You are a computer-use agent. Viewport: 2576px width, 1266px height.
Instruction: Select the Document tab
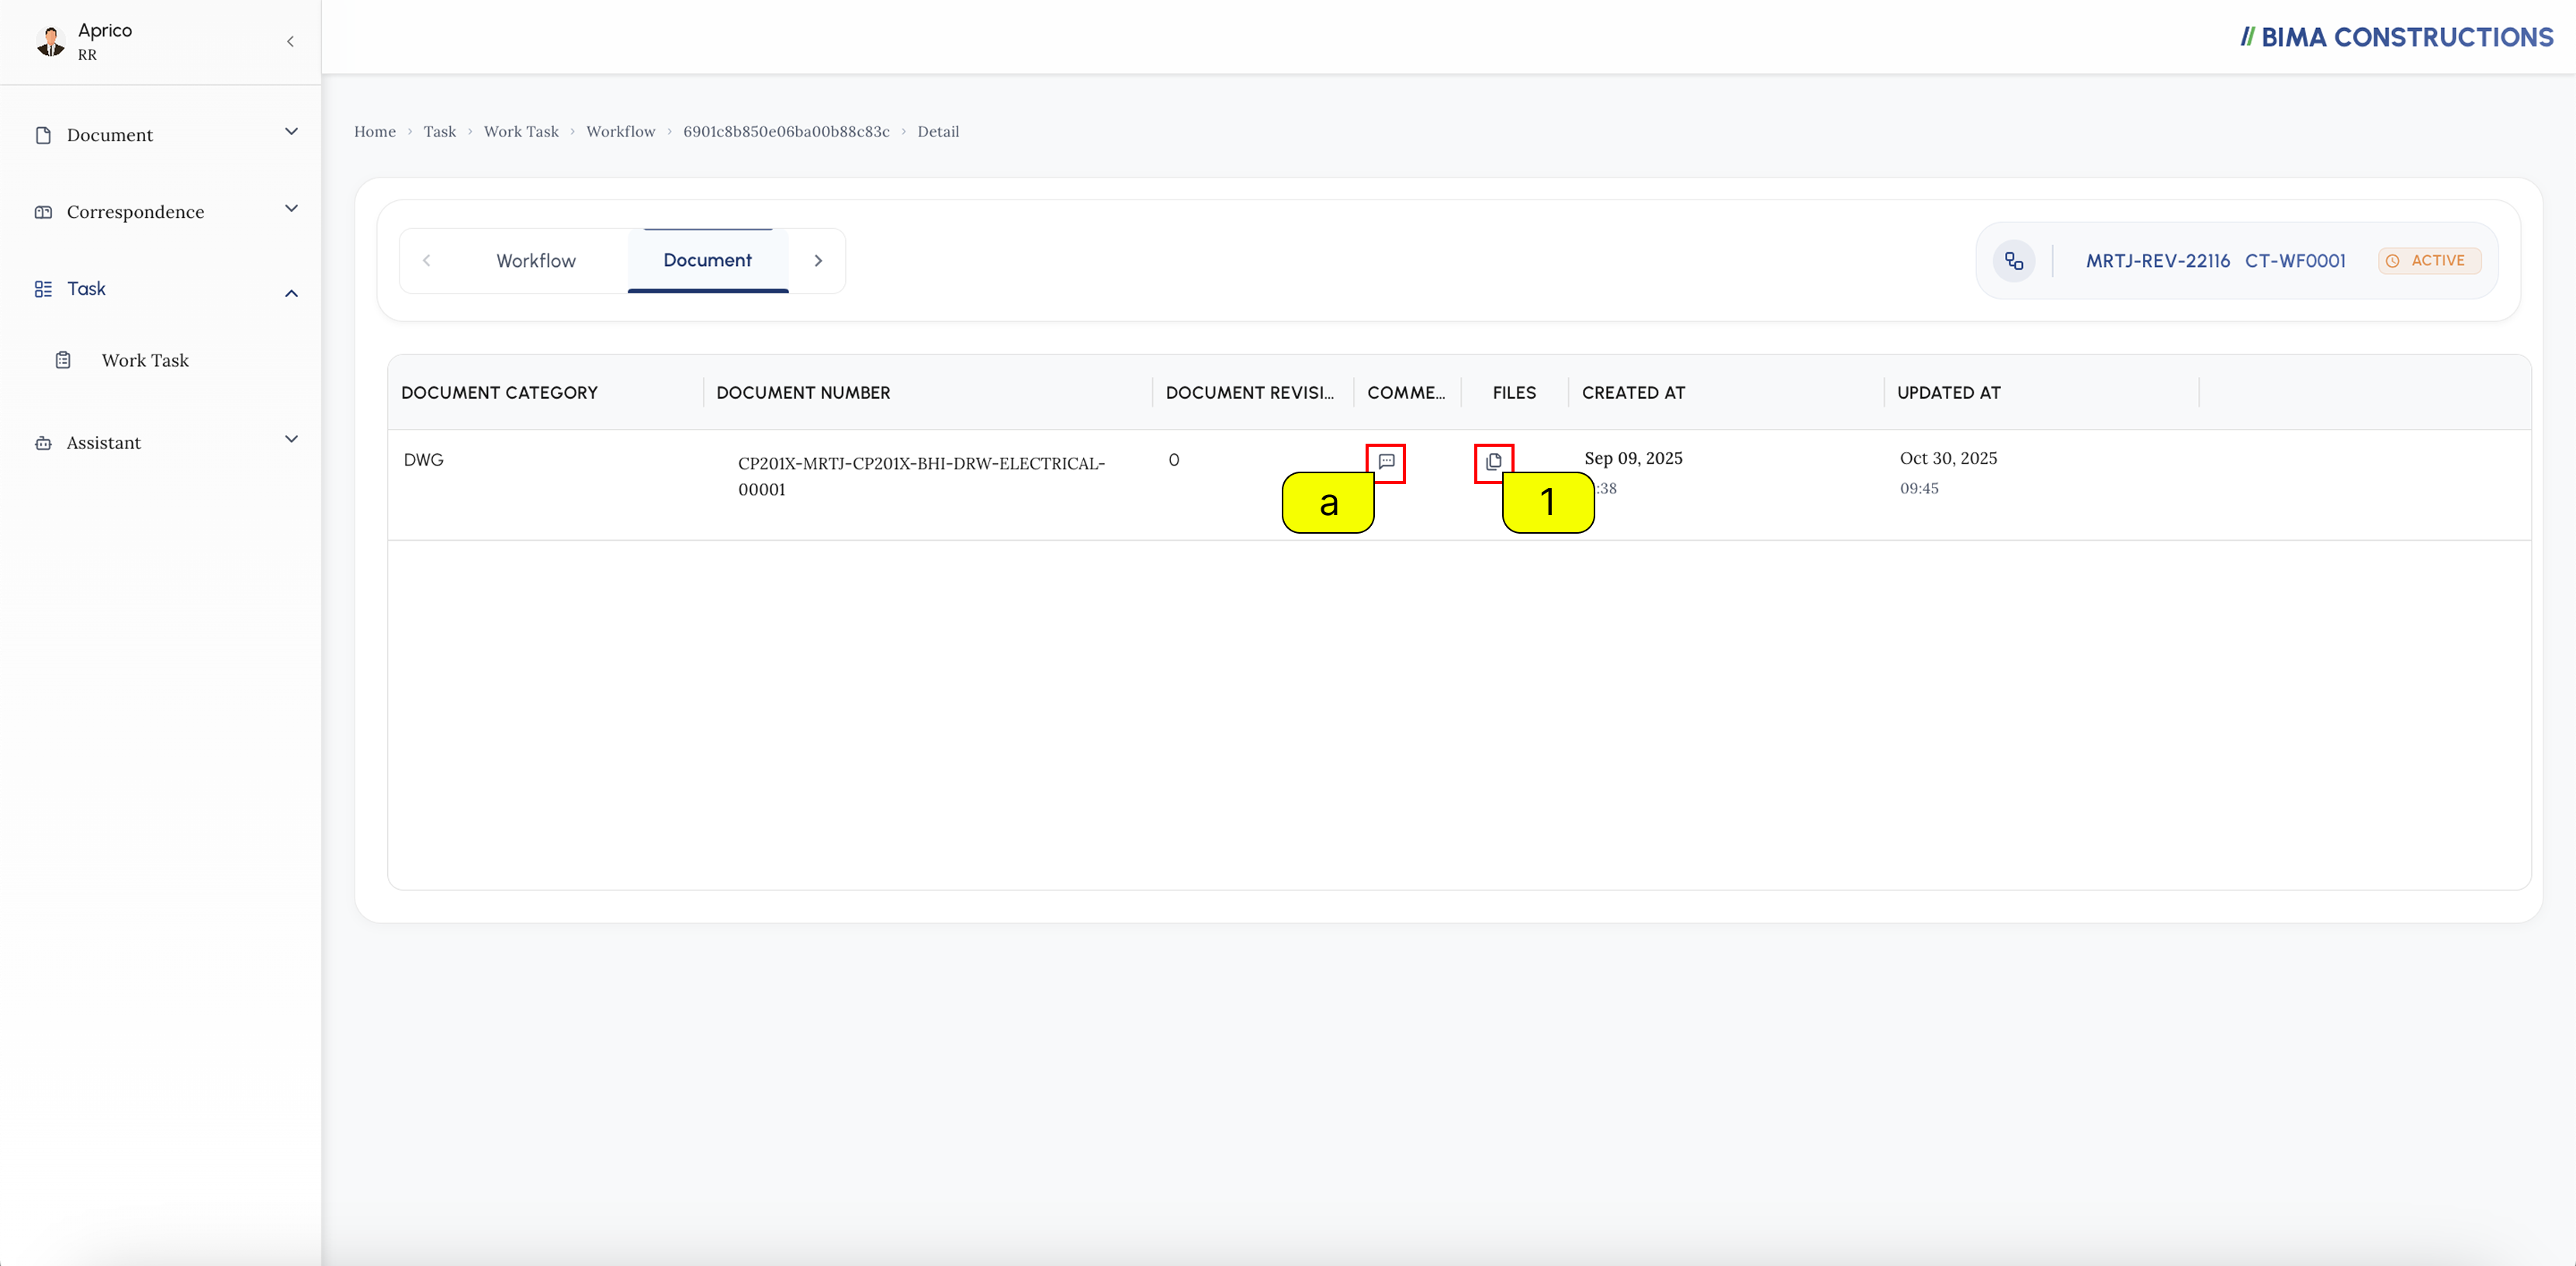tap(707, 260)
